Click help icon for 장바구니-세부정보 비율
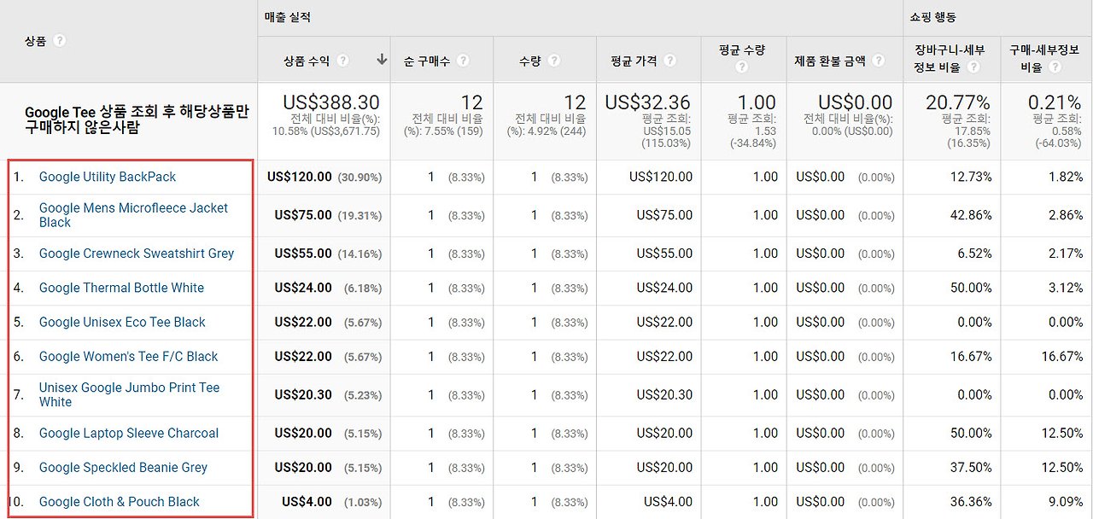The image size is (1093, 519). [x=973, y=67]
